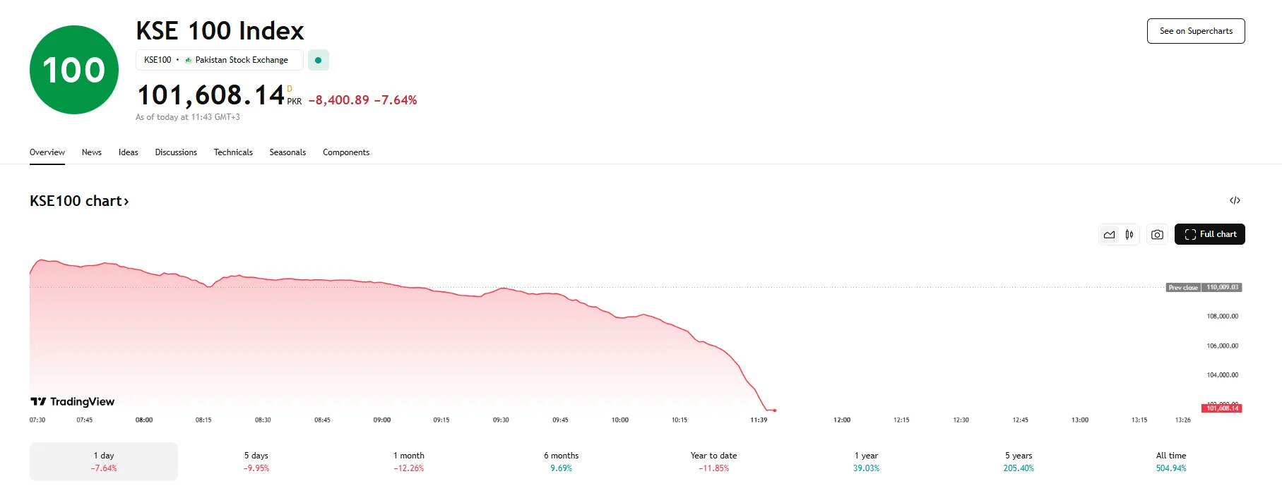Open the KSE100 Pakistan Stock Exchange badge
Viewport: 1282px width, 493px height.
pyautogui.click(x=219, y=60)
